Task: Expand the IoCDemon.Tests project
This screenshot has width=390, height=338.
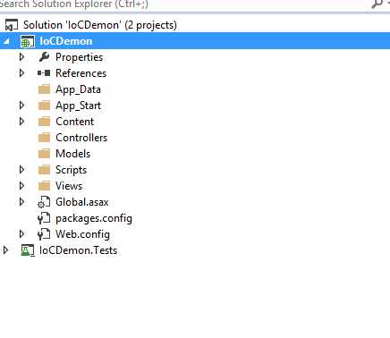Action: (x=5, y=250)
